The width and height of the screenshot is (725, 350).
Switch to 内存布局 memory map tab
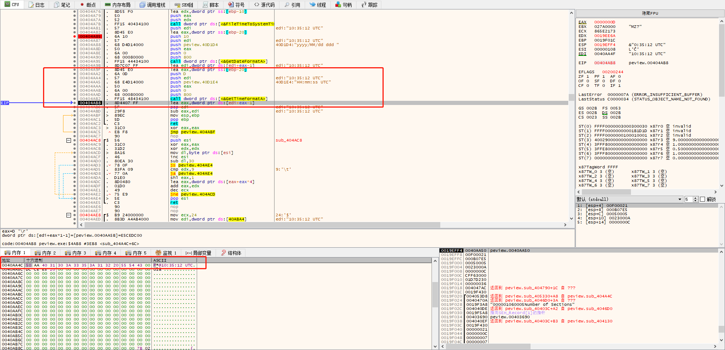[x=118, y=5]
